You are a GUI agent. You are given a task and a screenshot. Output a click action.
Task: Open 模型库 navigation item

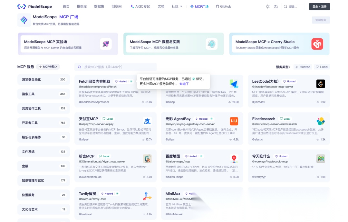coord(82,7)
